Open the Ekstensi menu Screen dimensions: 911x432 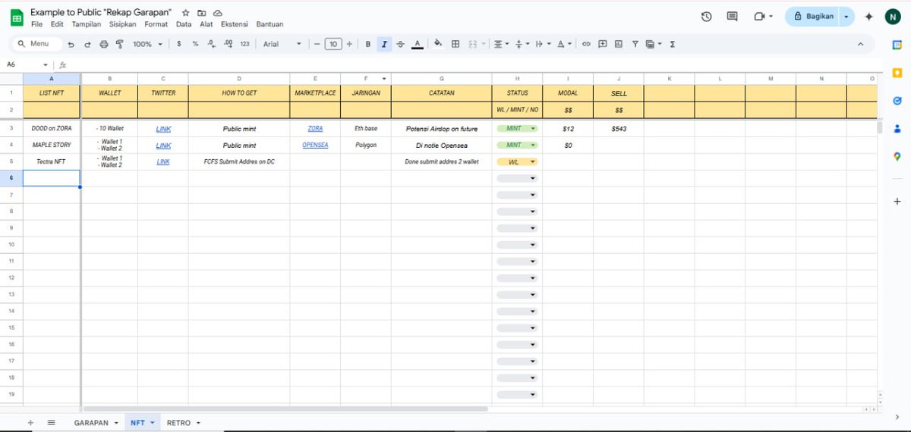(x=235, y=24)
